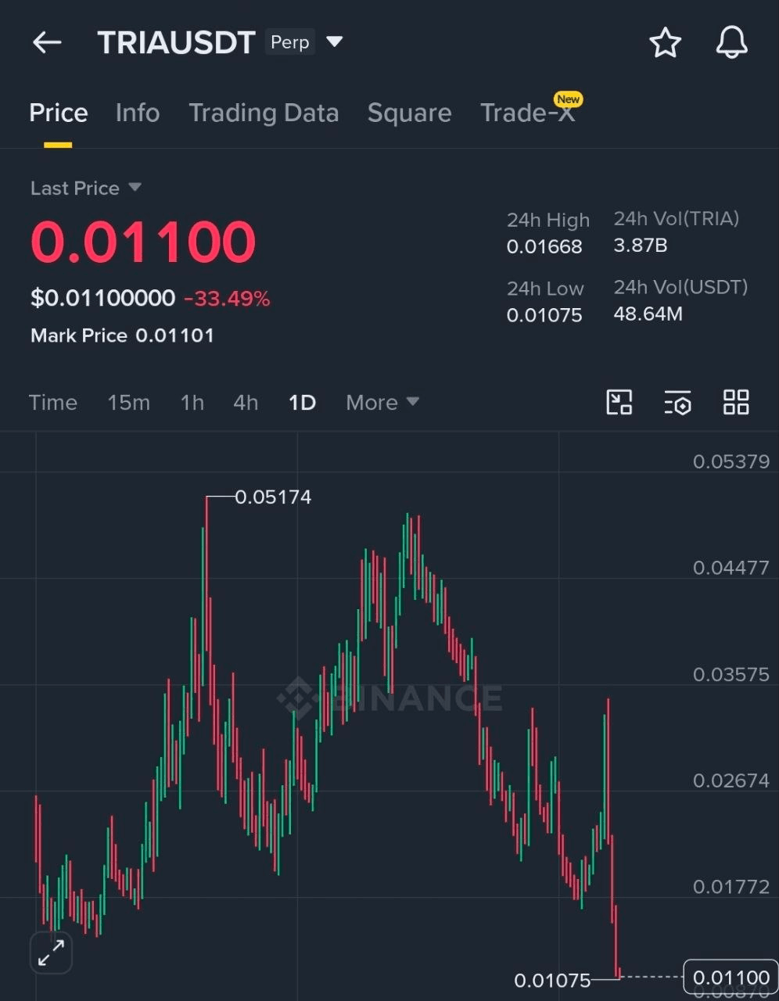Expand the More timeframe dropdown

pyautogui.click(x=382, y=403)
